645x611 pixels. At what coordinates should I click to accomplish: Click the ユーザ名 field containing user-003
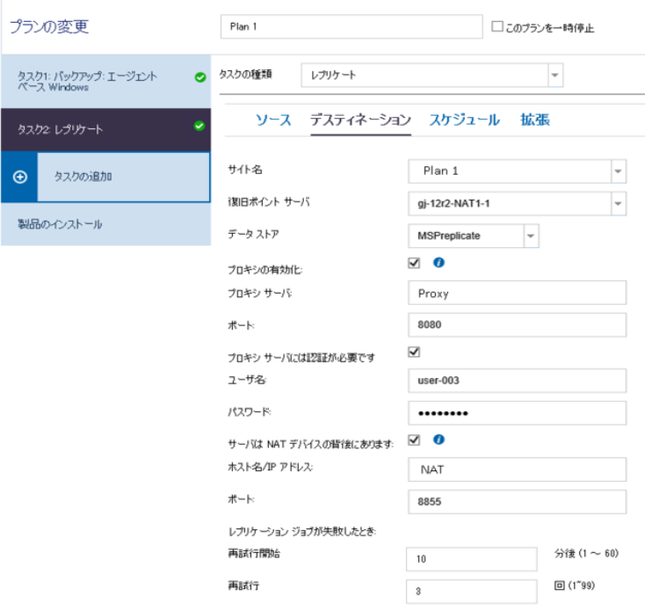click(517, 381)
